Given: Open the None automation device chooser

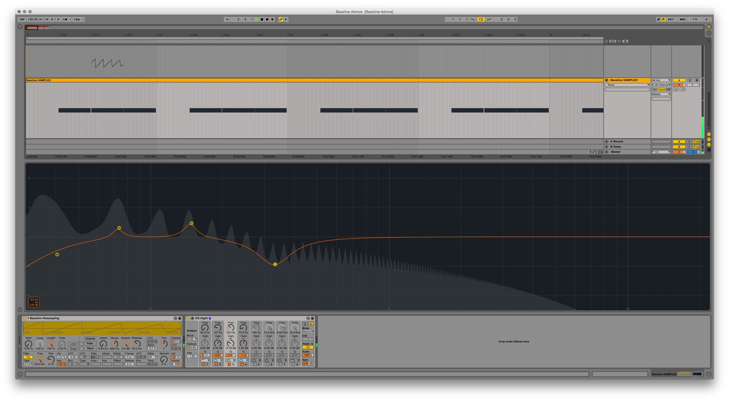Looking at the screenshot, I should pyautogui.click(x=627, y=85).
